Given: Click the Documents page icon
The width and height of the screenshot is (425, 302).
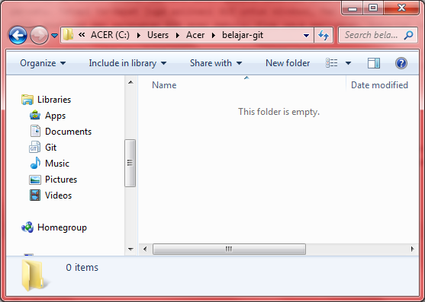Looking at the screenshot, I should click(35, 132).
